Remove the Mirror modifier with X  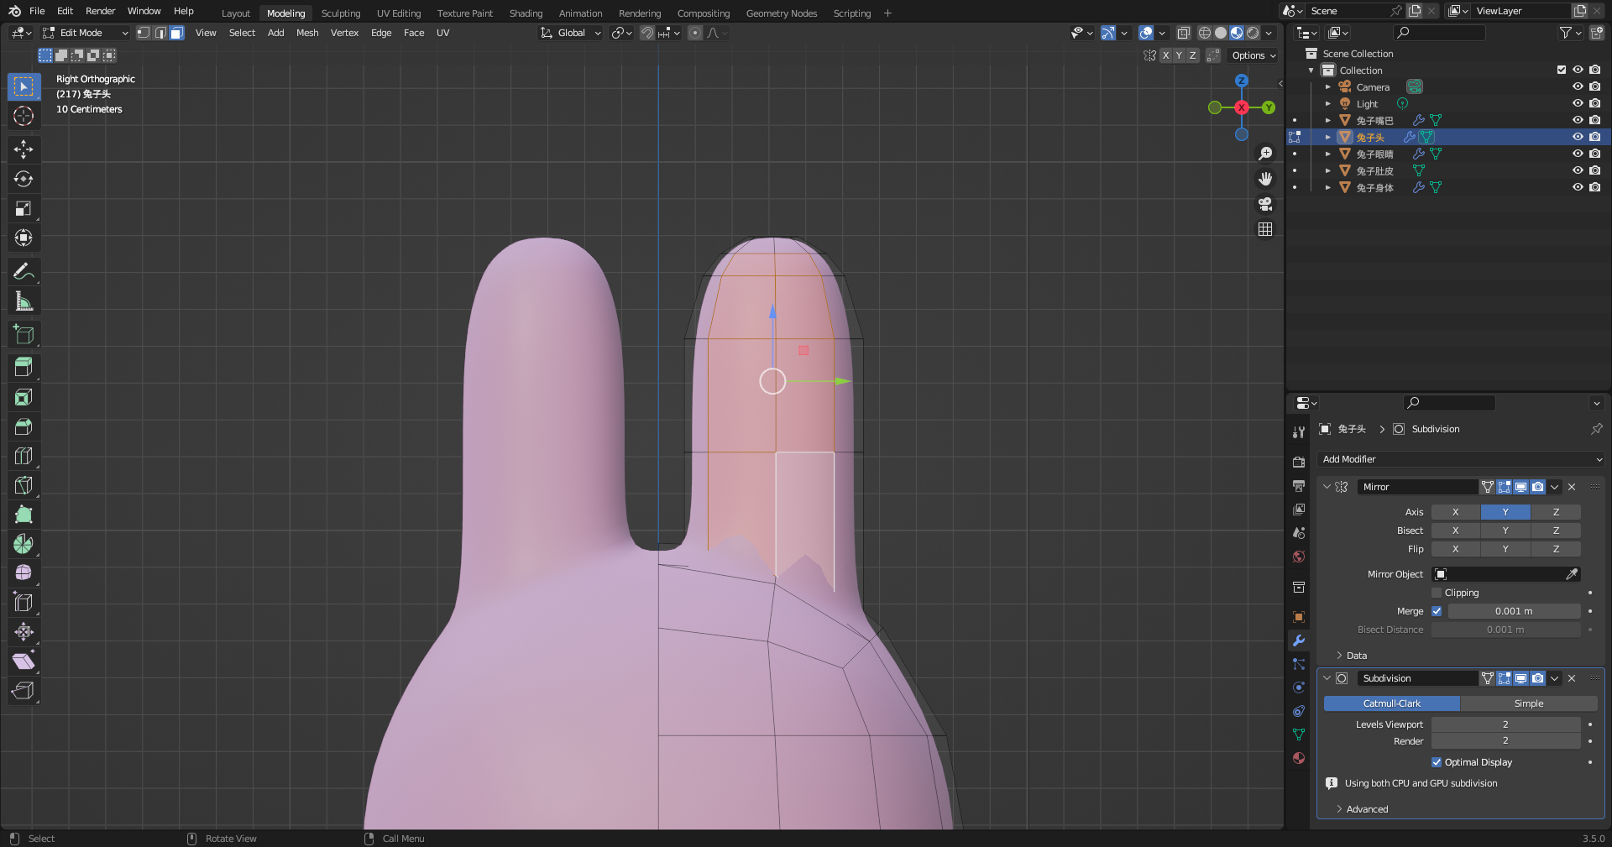1572,487
